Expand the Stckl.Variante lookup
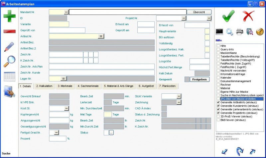Screen dimensions: 266x158 [179, 96]
